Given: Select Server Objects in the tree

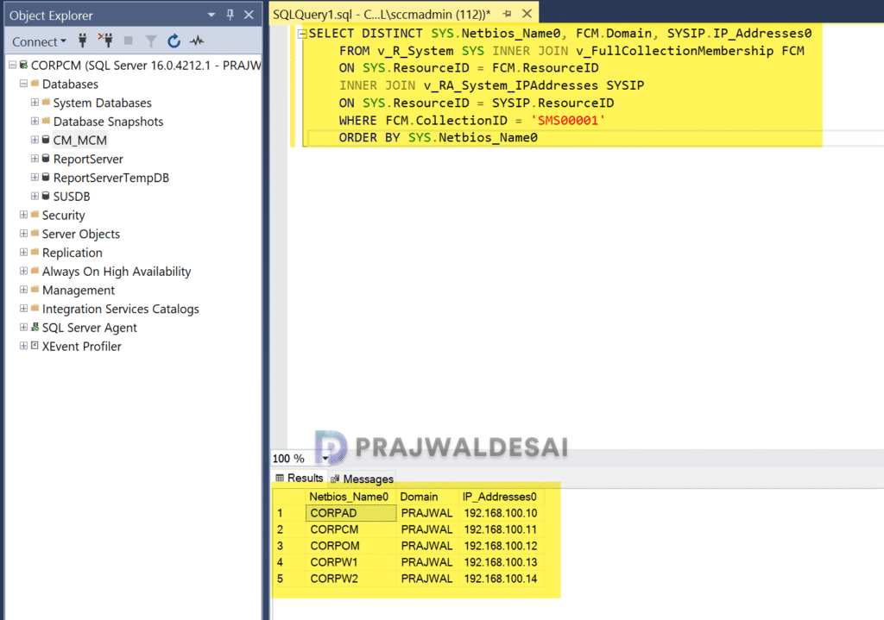Looking at the screenshot, I should point(80,234).
